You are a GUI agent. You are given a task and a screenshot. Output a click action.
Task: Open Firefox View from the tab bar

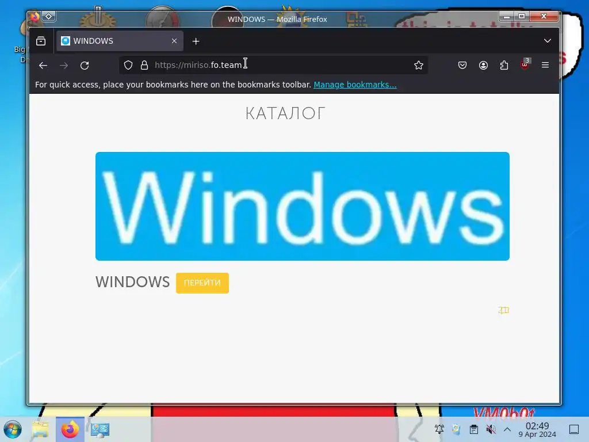tap(41, 41)
